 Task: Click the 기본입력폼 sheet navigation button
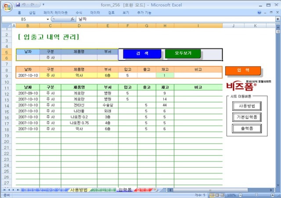pos(247,117)
